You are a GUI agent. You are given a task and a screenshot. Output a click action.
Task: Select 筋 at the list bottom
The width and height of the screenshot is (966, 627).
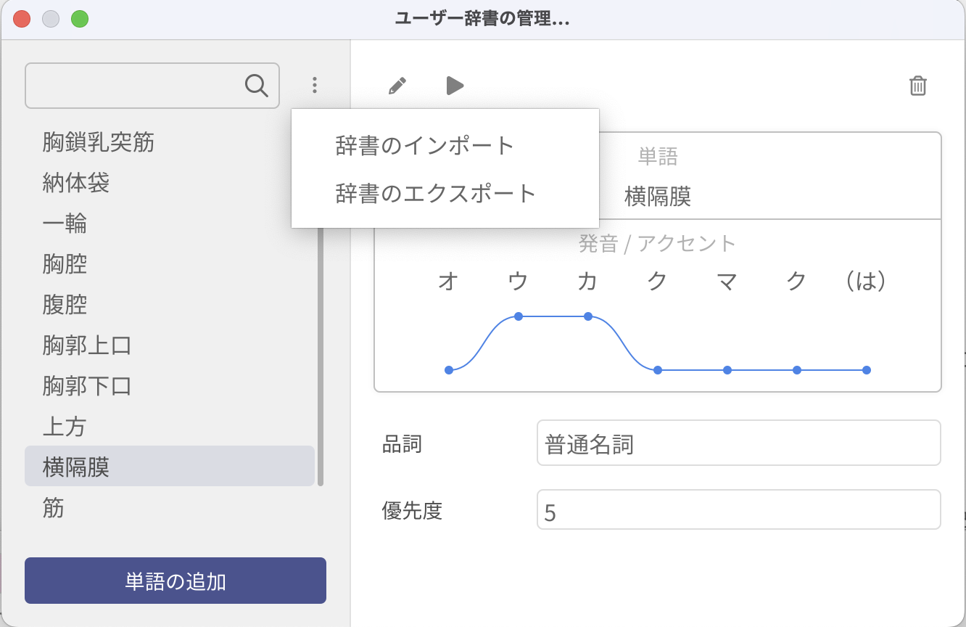(x=54, y=508)
